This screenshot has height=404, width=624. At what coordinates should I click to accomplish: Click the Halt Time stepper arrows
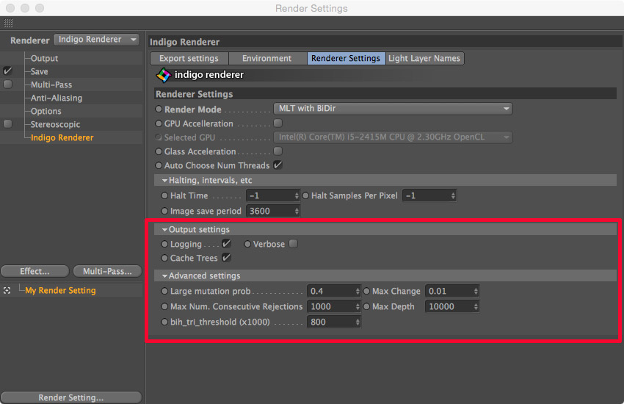click(297, 196)
